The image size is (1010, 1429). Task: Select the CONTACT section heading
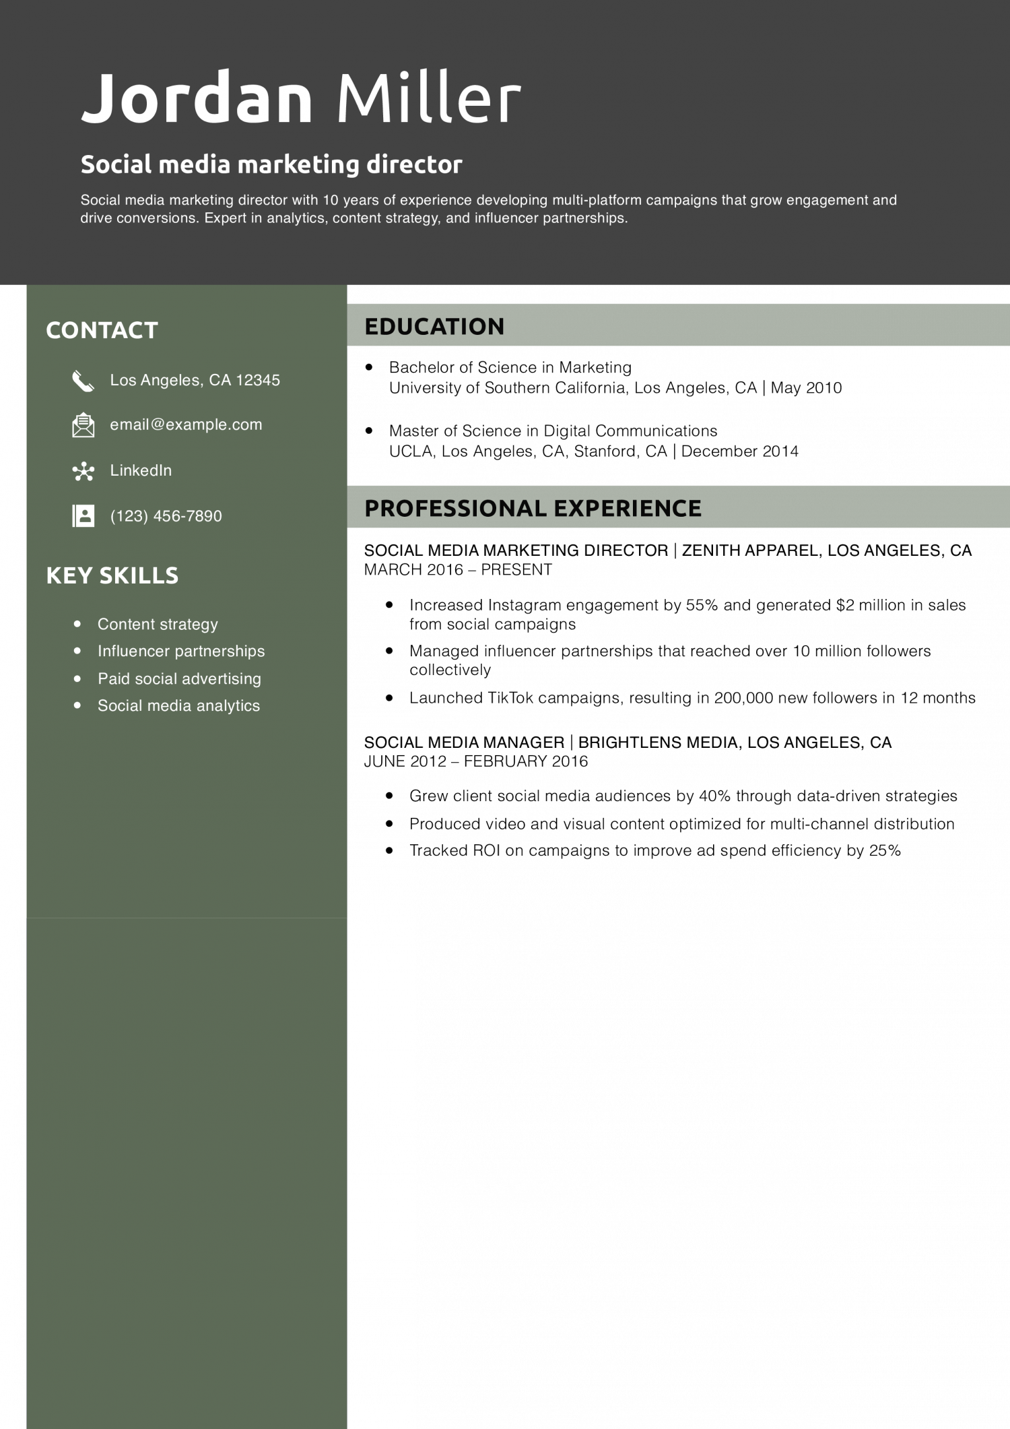(x=102, y=330)
